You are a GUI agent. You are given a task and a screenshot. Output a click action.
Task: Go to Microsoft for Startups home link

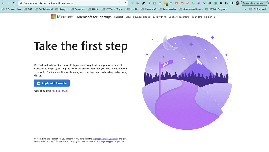click(94, 17)
